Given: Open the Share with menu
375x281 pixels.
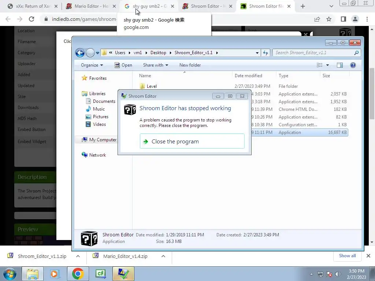Looking at the screenshot, I should pos(155,65).
